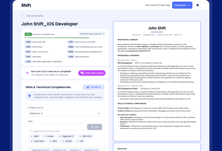Select Add a professional summary suggestion
This screenshot has height=151, width=222.
point(85,47)
